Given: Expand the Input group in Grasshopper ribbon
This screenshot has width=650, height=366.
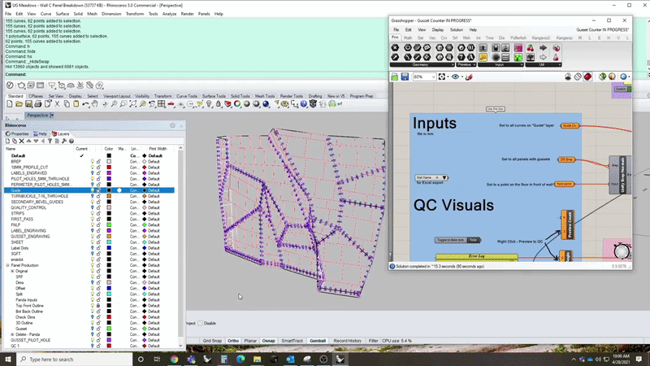Looking at the screenshot, I should 521,65.
